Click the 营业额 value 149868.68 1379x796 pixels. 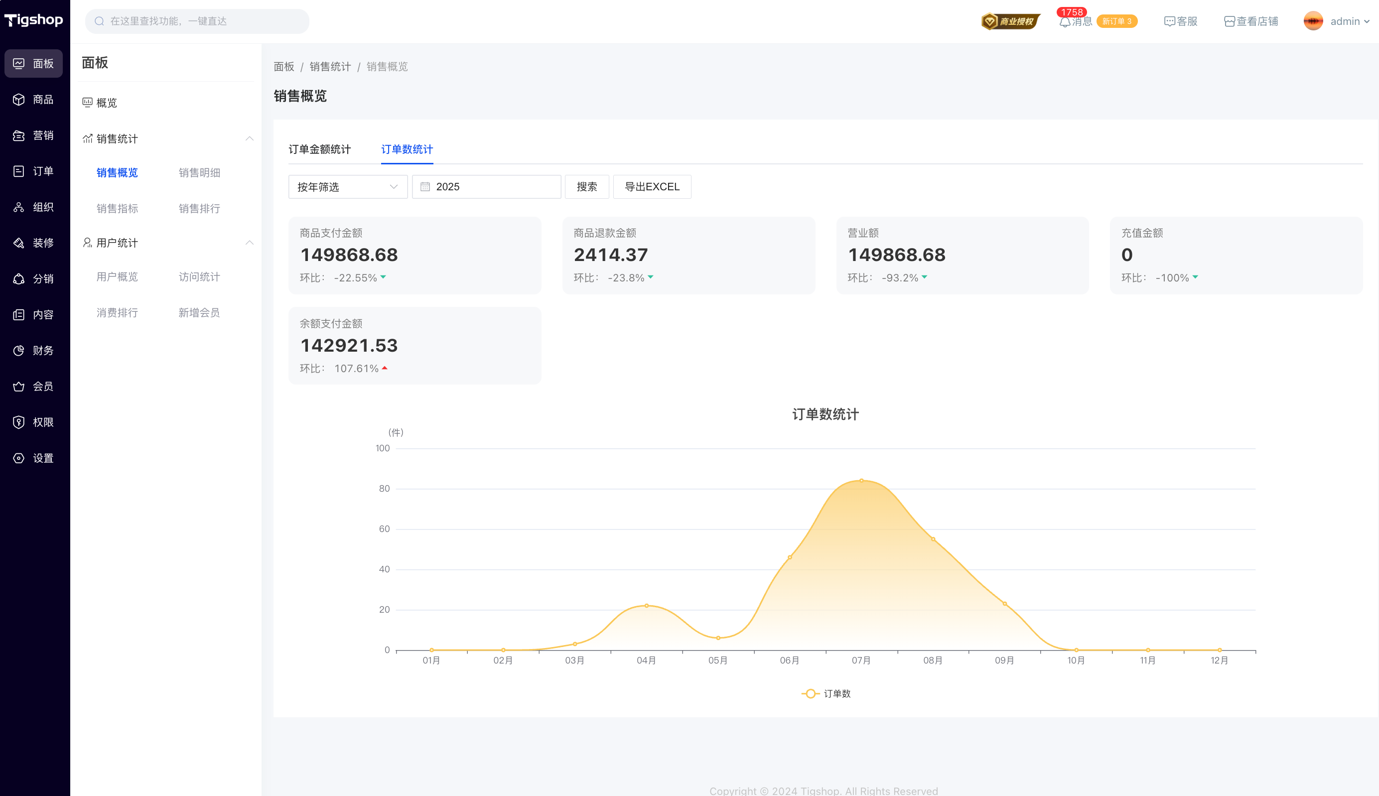point(897,255)
